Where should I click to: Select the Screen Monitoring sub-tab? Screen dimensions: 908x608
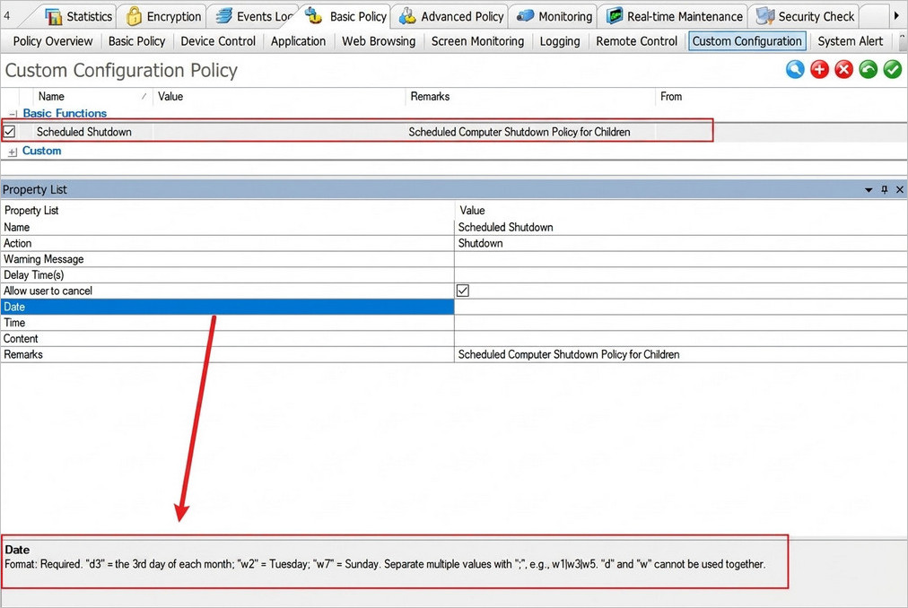pyautogui.click(x=477, y=41)
